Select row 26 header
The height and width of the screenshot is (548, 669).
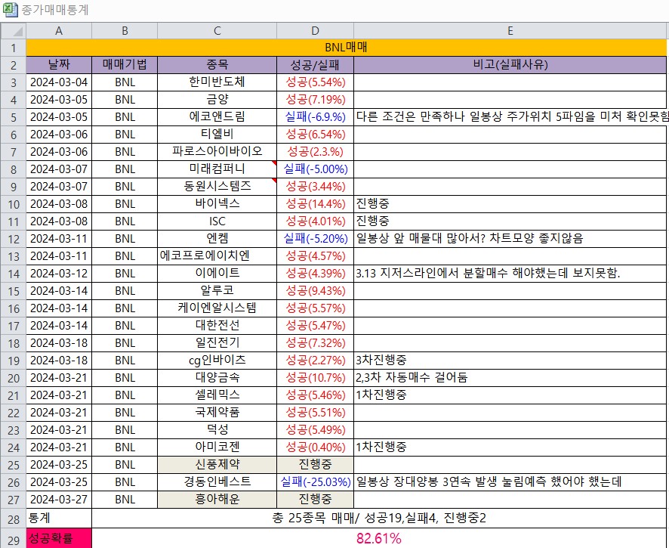(14, 482)
